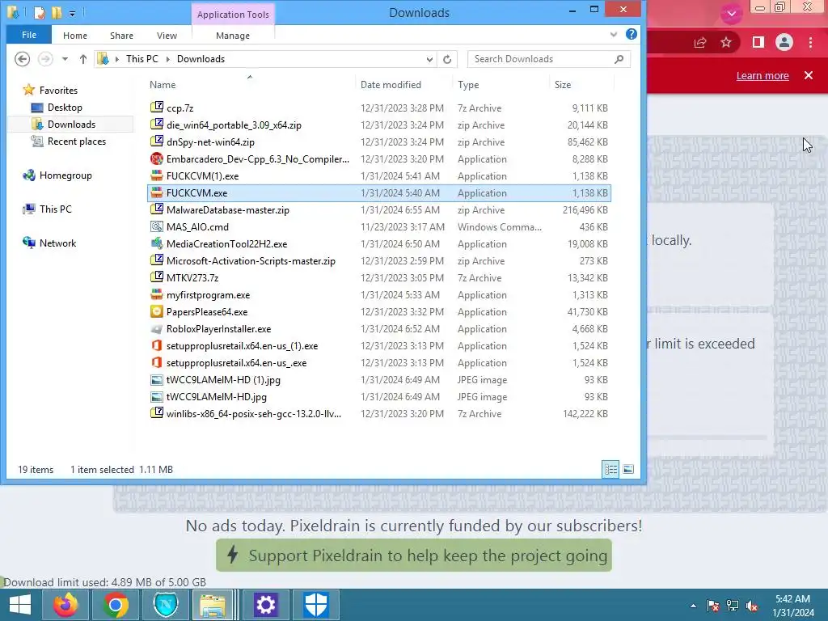828x621 pixels.
Task: Open the Share ribbon tab
Action: tap(121, 36)
